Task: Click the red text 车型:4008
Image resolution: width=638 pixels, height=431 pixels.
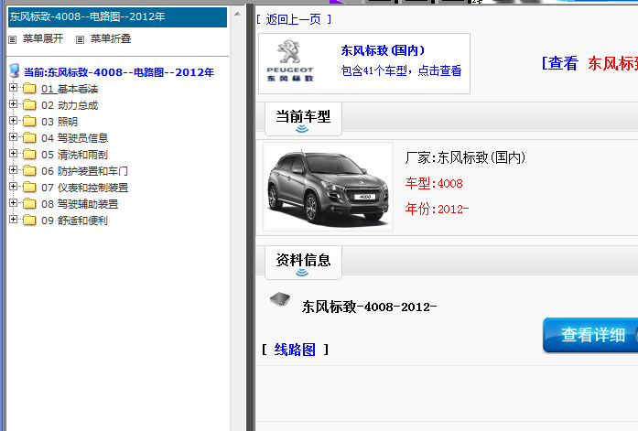Action: (434, 183)
